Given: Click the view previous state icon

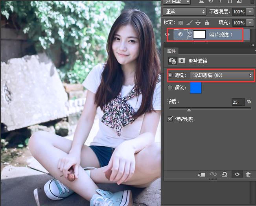Looking at the screenshot, I should 214,174.
